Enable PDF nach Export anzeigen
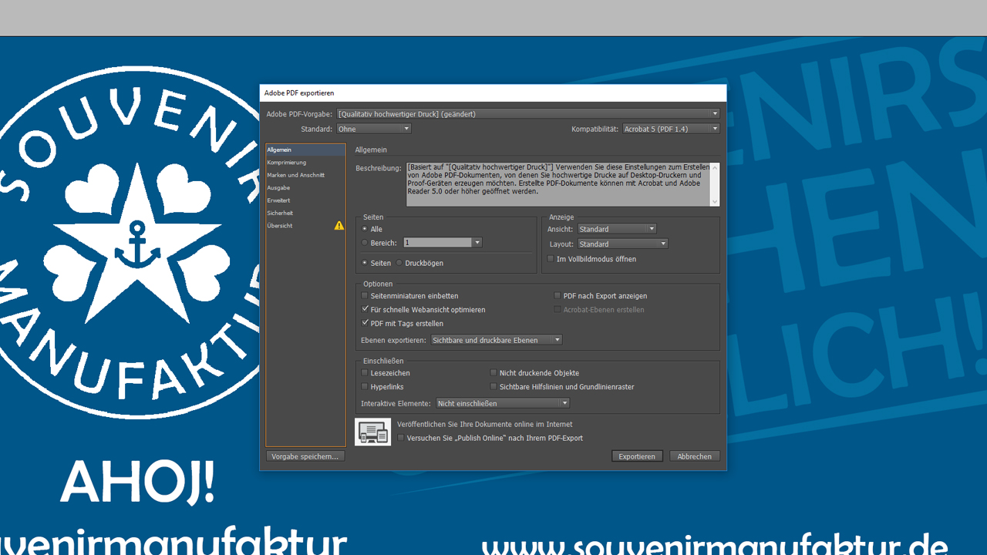The image size is (987, 555). coord(558,296)
